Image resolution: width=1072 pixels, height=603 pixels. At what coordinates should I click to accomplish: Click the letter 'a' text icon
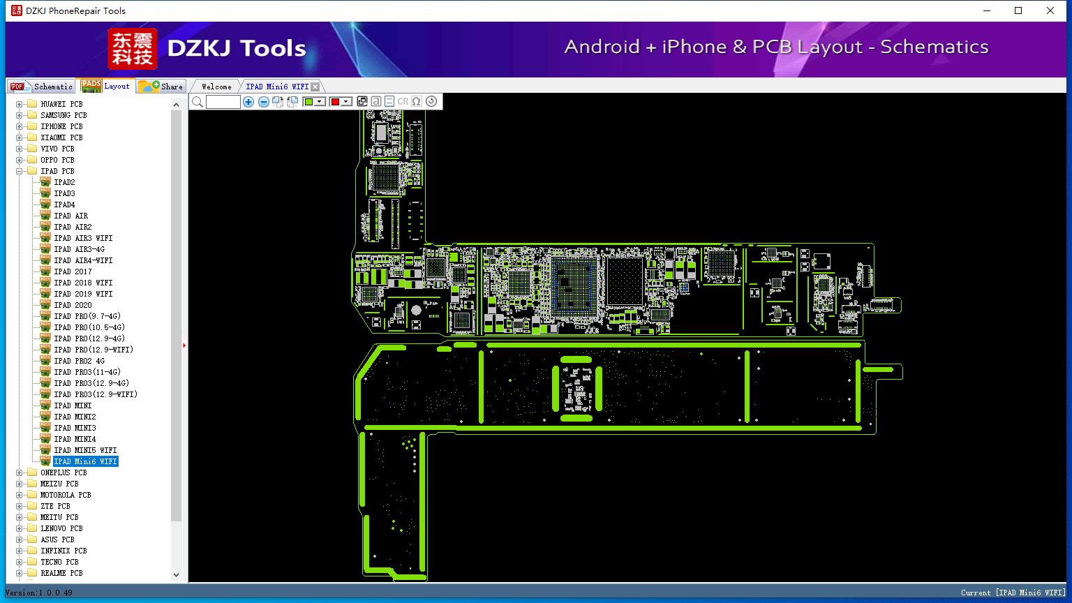point(376,102)
